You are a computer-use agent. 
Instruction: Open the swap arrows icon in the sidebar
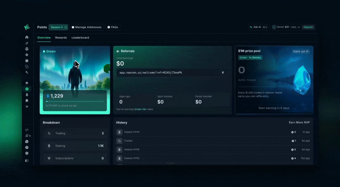coord(27,43)
